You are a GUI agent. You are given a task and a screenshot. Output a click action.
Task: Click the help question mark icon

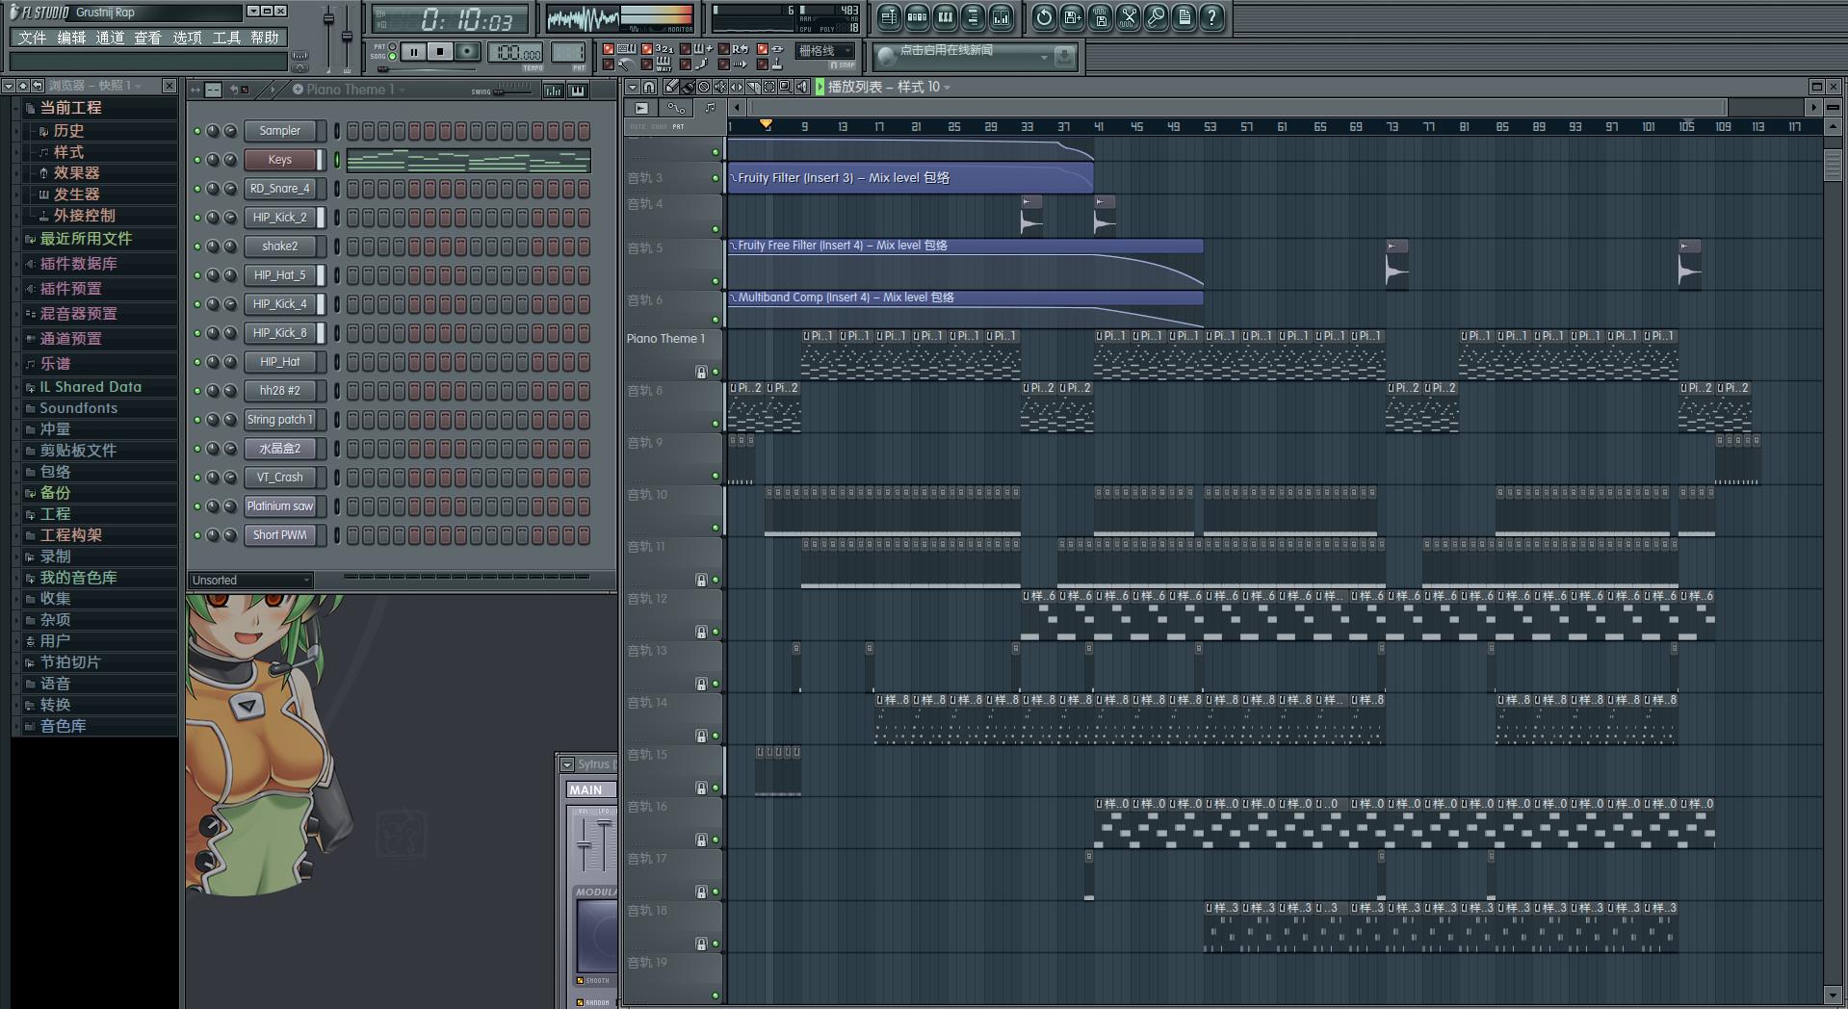tap(1211, 17)
